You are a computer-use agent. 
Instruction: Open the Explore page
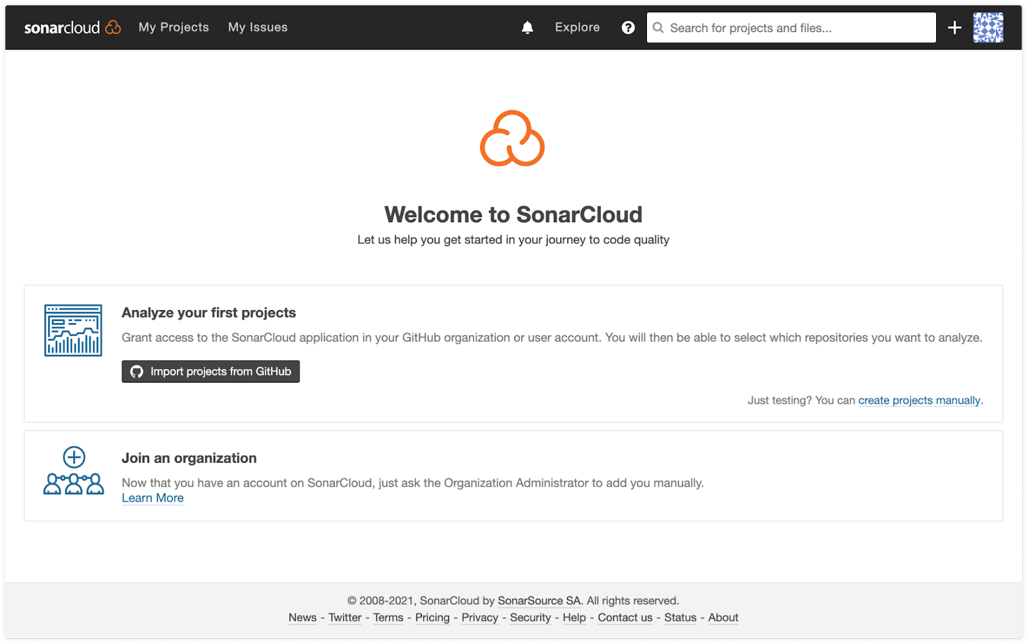[576, 27]
